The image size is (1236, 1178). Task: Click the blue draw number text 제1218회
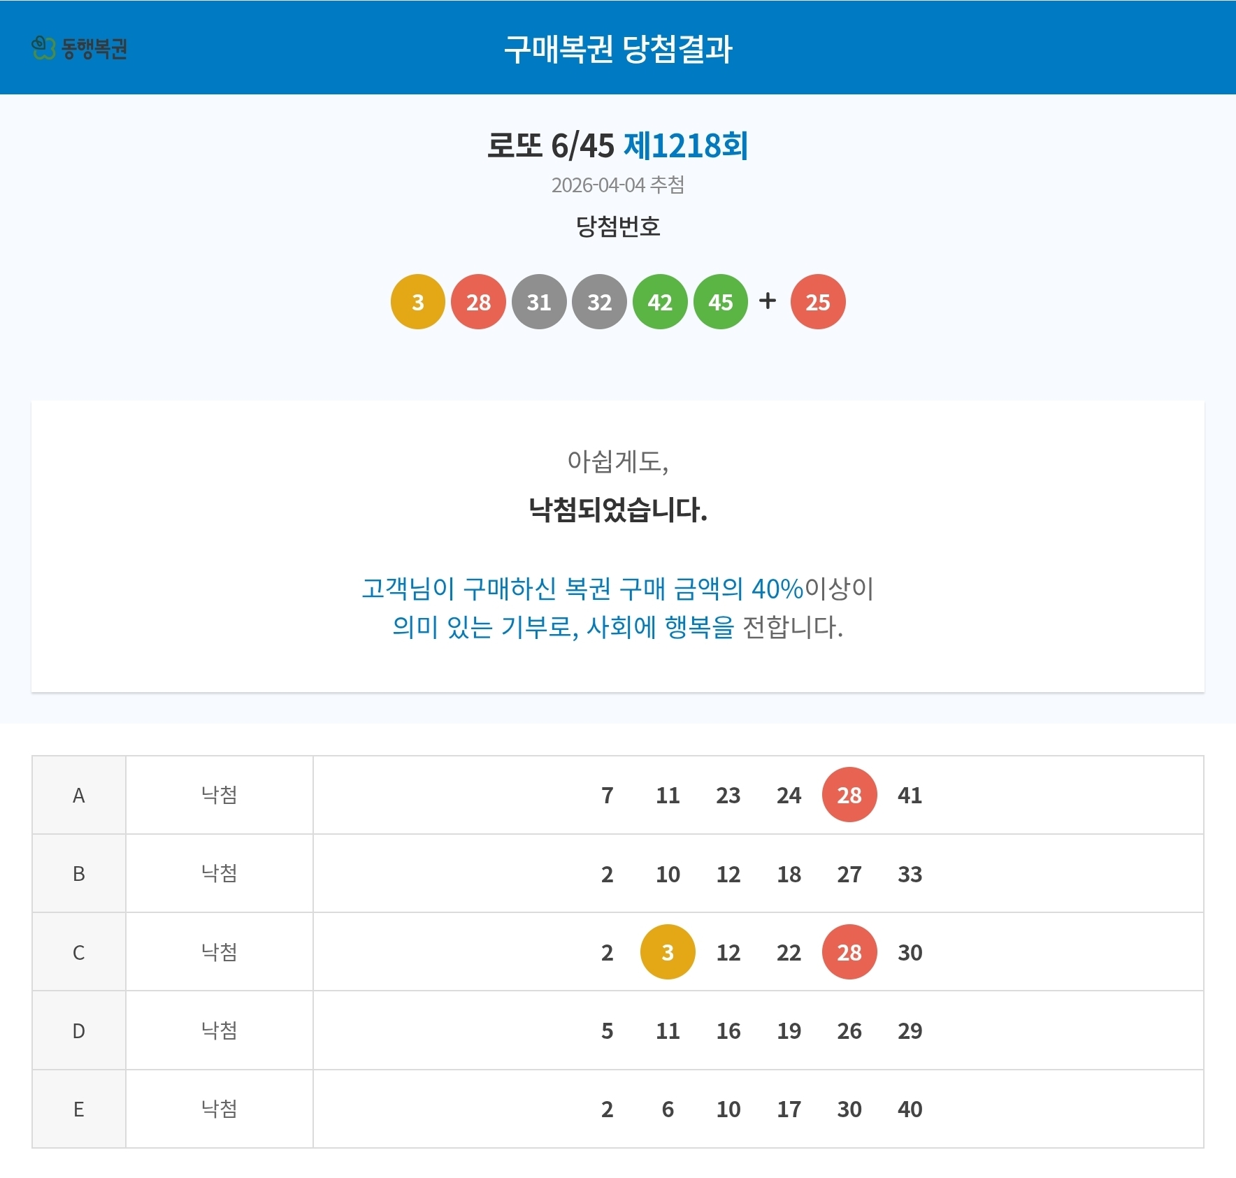click(x=686, y=145)
